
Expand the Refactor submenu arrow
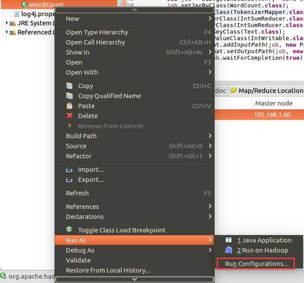210,156
